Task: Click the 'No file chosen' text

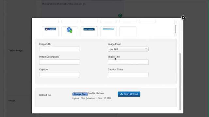Action: click(96, 93)
